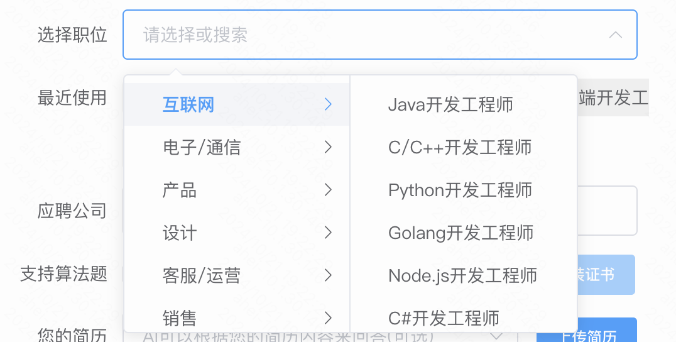Open the 客服/运营 category
The height and width of the screenshot is (342, 676).
(201, 275)
